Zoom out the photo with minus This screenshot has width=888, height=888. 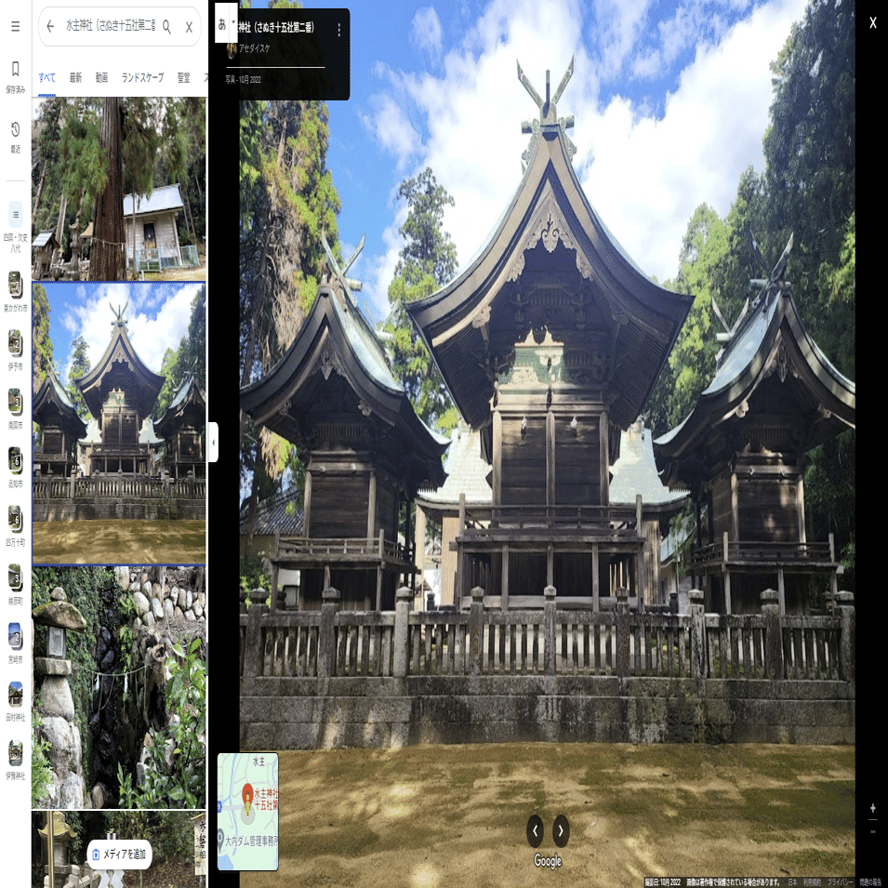coord(873,831)
